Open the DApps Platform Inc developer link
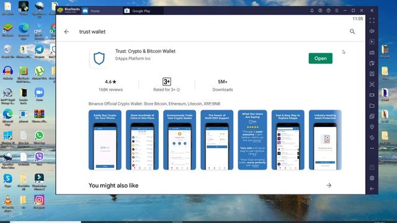Image resolution: width=397 pixels, height=223 pixels. (133, 59)
